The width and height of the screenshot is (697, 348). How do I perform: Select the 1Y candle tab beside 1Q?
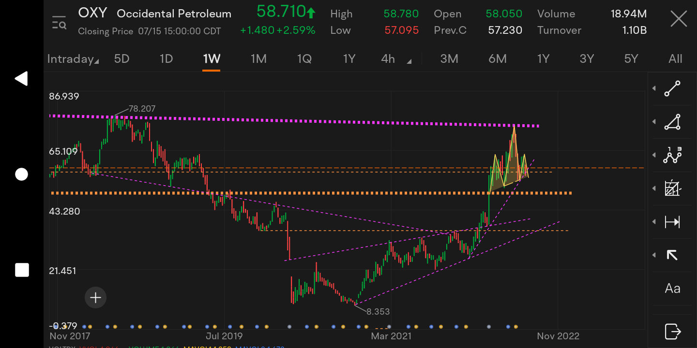click(349, 59)
